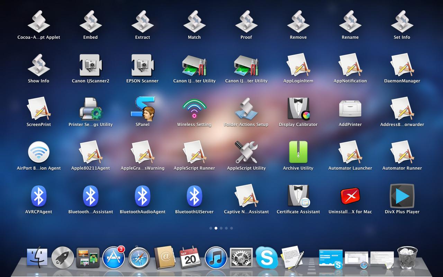Launch AppLoginItem
The height and width of the screenshot is (277, 443).
pos(298,65)
